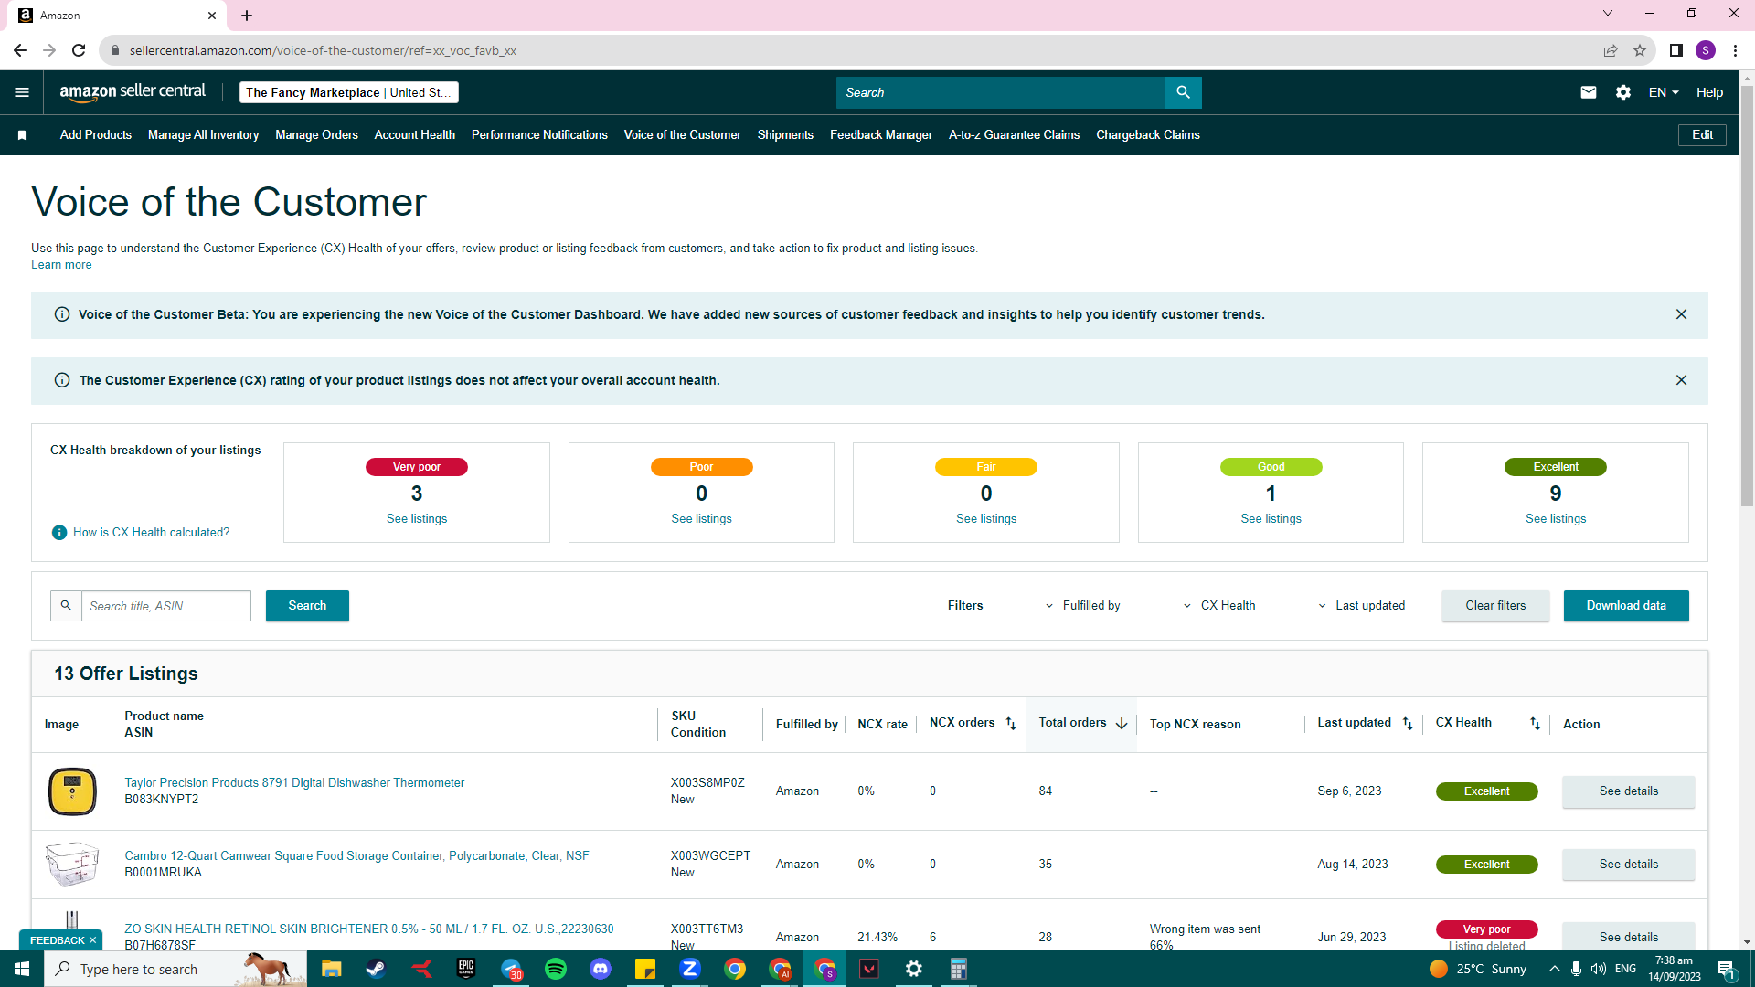Click the Help link in header
This screenshot has height=987, width=1755.
pos(1709,92)
